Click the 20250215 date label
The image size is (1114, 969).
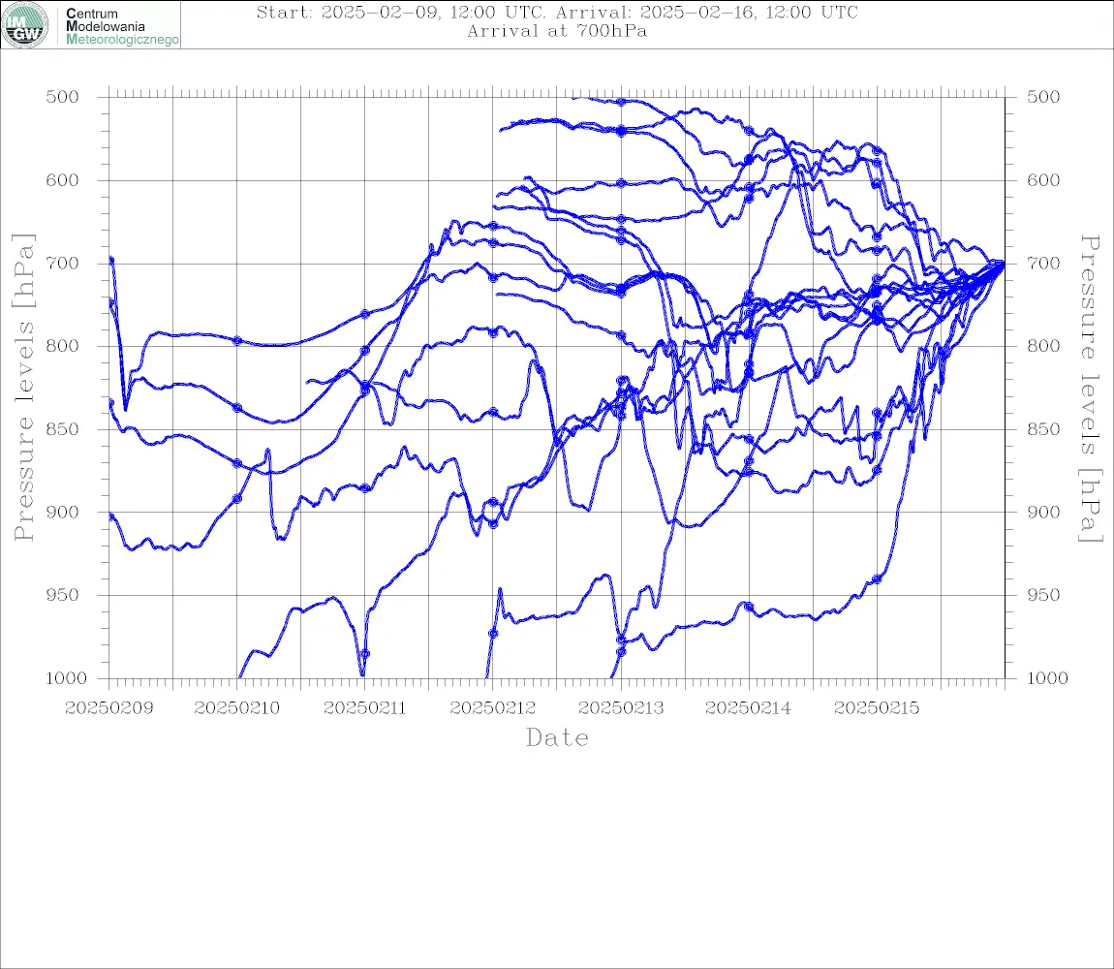[x=877, y=708]
